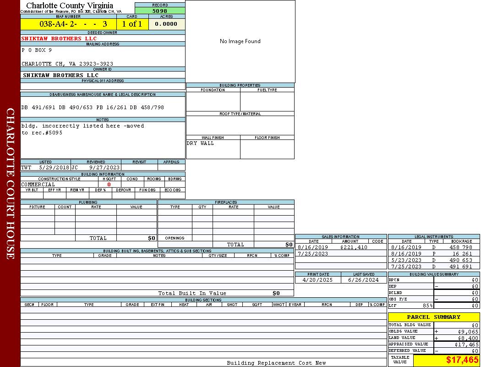Click the listed date 5/29/2018
The width and height of the screenshot is (481, 367).
coord(54,168)
